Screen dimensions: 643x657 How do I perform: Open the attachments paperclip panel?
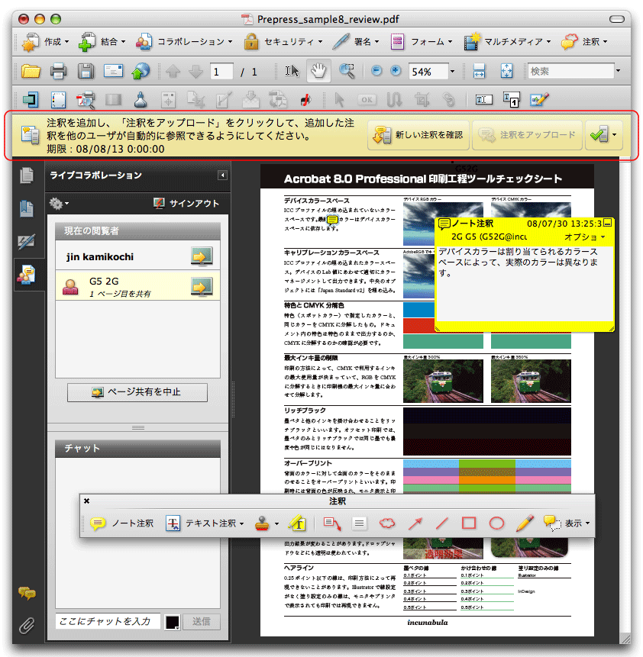tap(27, 626)
